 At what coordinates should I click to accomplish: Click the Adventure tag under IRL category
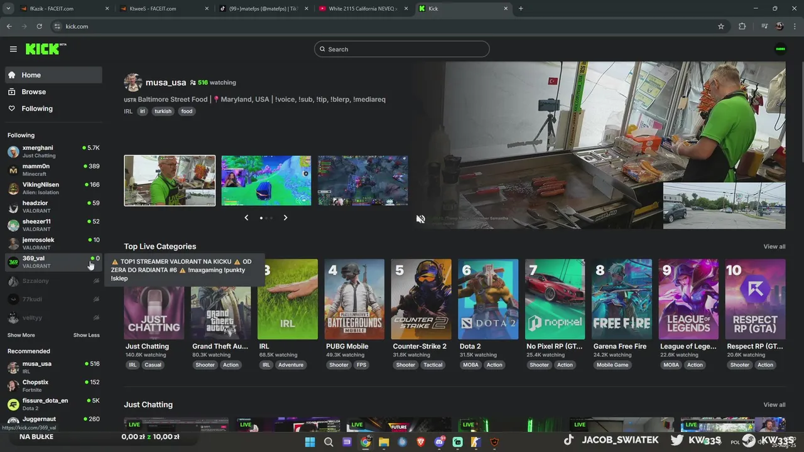pyautogui.click(x=291, y=365)
